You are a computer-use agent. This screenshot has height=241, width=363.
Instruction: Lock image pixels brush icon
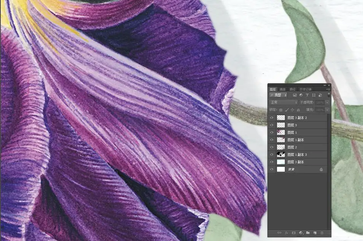(x=287, y=110)
